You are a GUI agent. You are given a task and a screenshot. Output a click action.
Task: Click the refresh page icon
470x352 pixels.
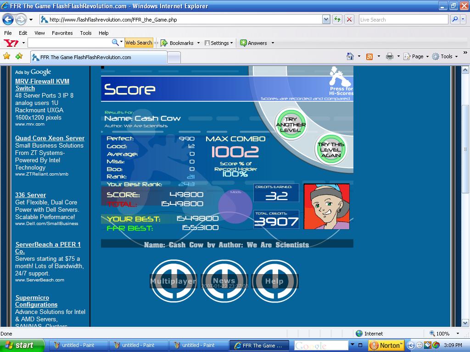click(337, 20)
